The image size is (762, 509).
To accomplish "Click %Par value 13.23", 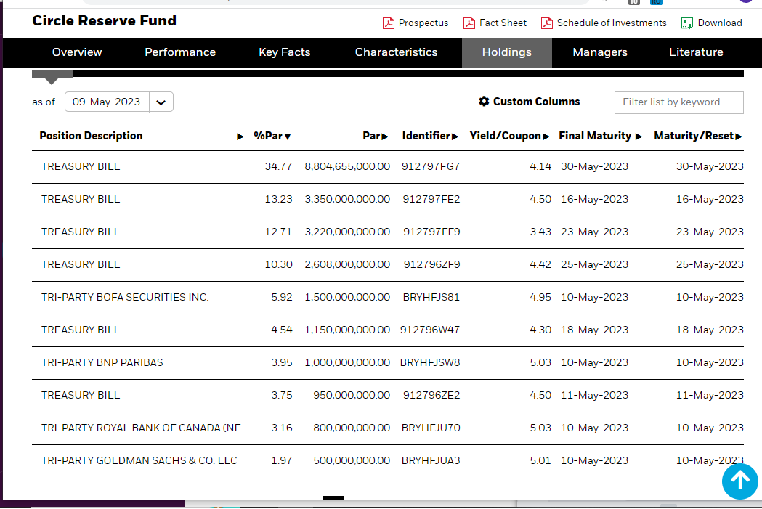I will (278, 199).
